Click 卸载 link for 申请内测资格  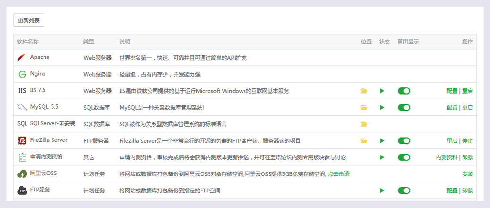[x=467, y=157]
